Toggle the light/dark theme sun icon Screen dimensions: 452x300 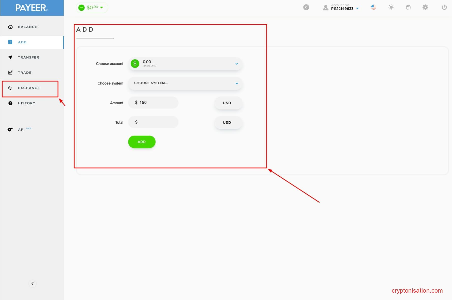click(391, 7)
